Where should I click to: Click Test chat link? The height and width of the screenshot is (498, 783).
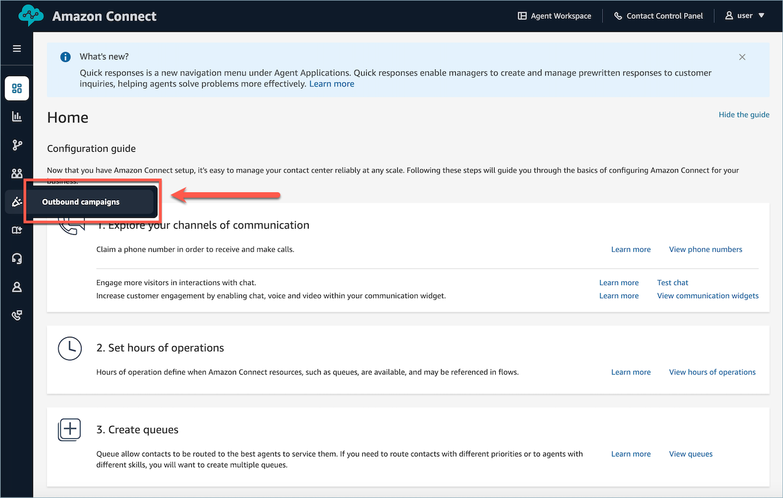pyautogui.click(x=672, y=282)
